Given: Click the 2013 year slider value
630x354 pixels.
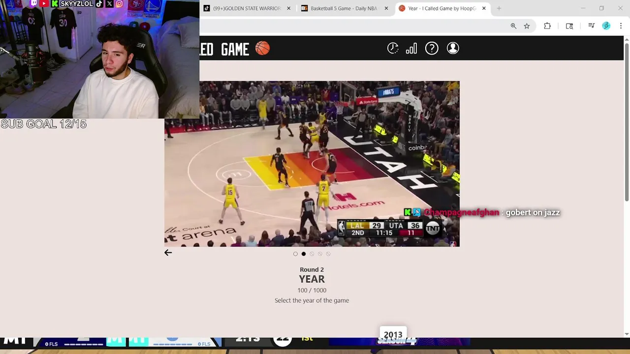Looking at the screenshot, I should pos(393,334).
